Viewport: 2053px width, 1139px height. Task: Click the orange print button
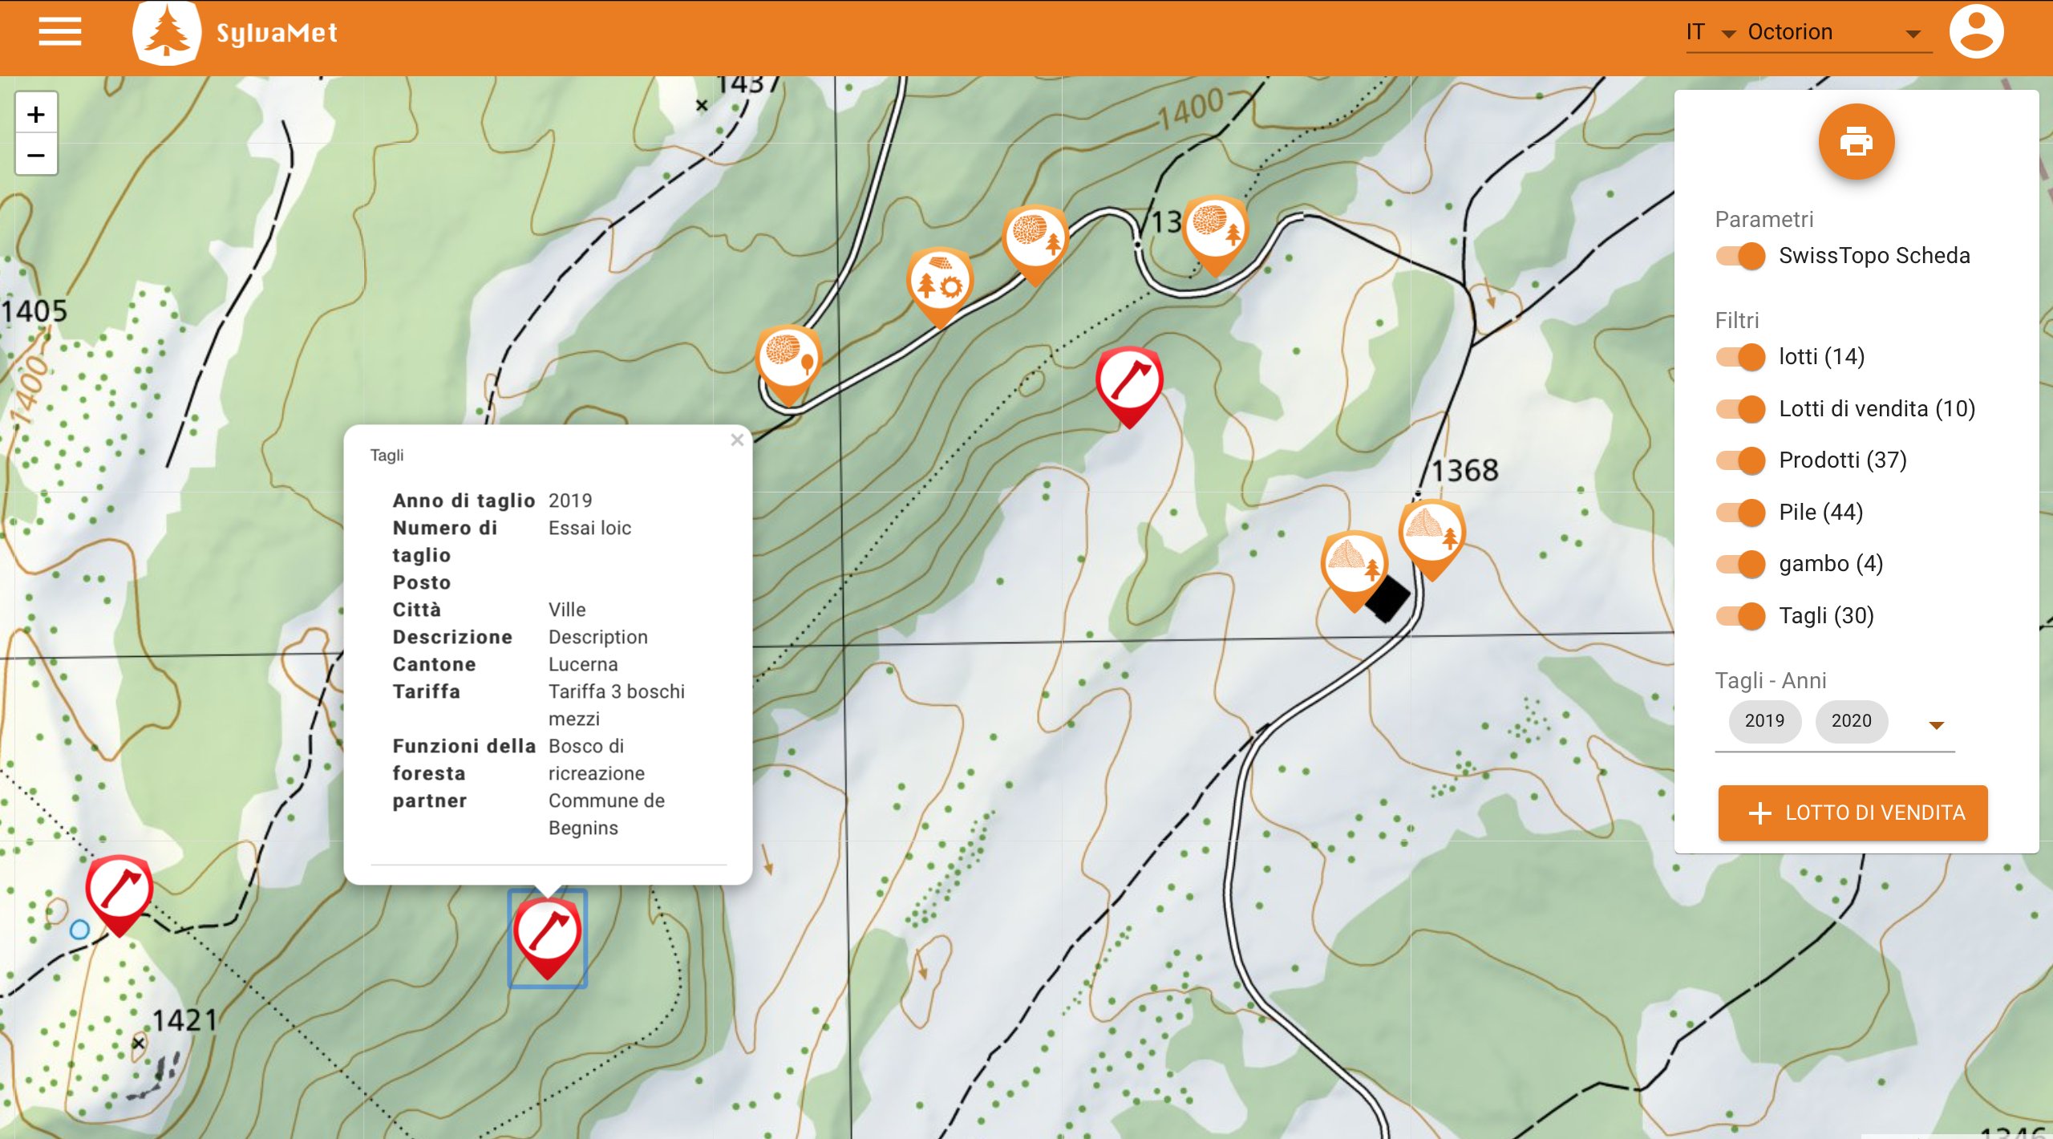coord(1856,142)
